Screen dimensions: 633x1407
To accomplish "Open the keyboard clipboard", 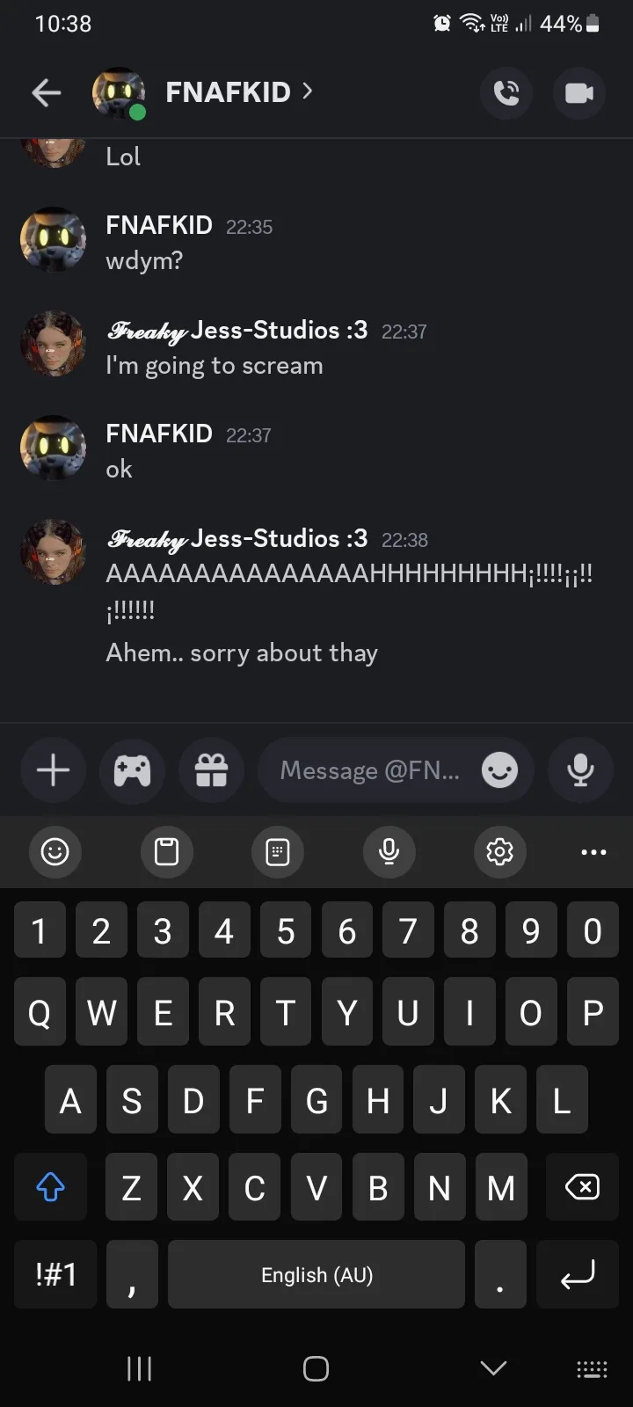I will click(166, 851).
